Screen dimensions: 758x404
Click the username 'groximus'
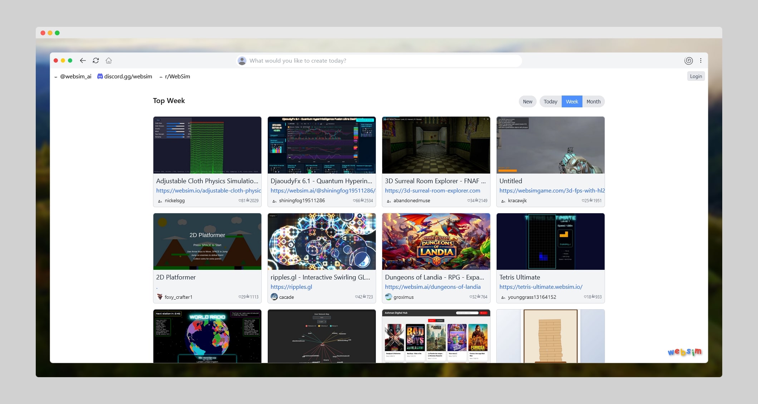pyautogui.click(x=404, y=297)
